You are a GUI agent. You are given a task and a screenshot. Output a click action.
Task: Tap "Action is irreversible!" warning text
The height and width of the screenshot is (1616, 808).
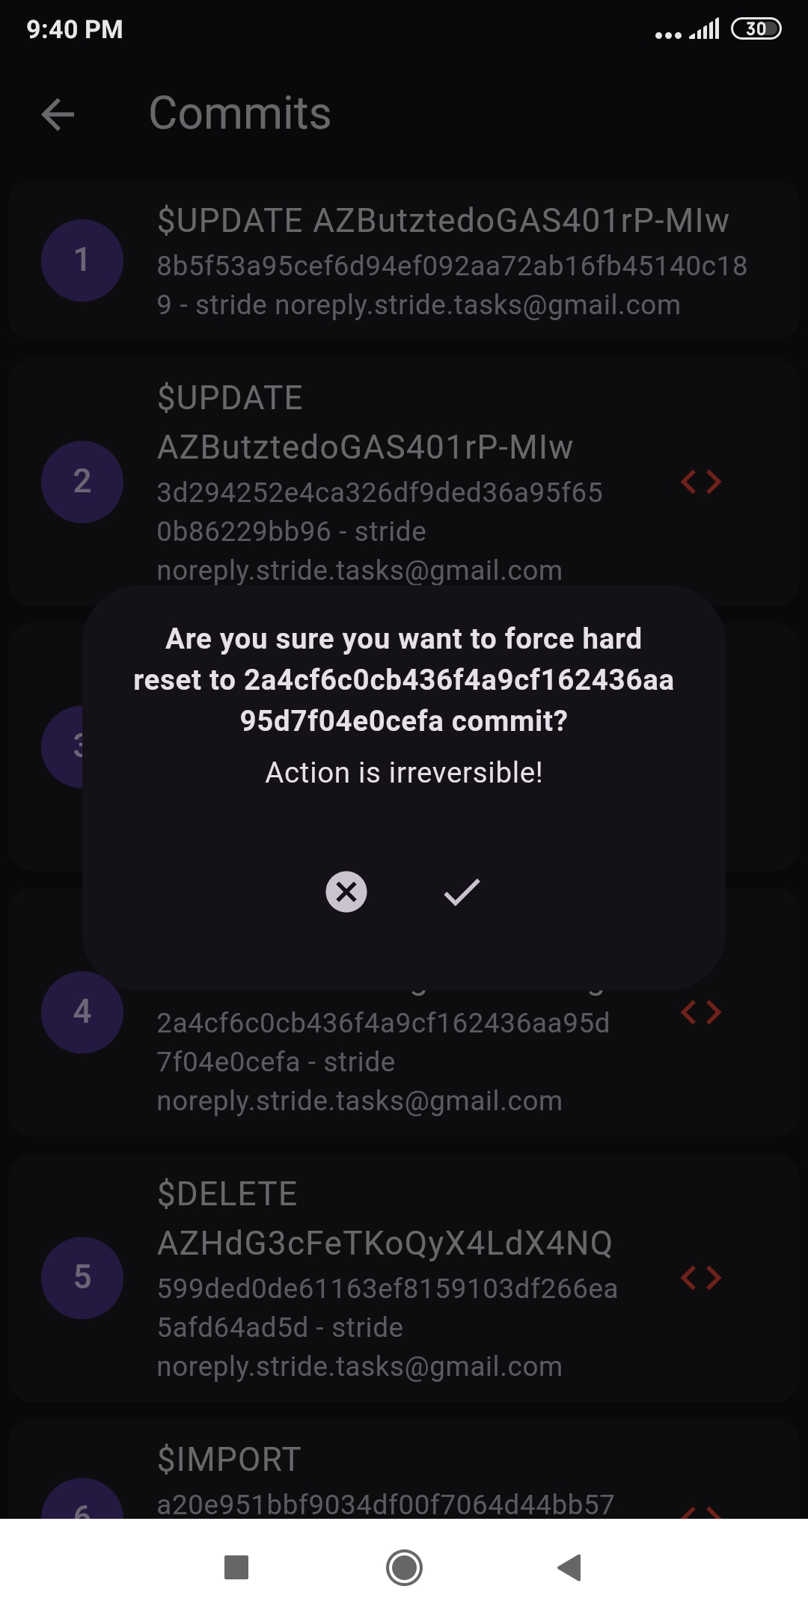[x=404, y=773]
